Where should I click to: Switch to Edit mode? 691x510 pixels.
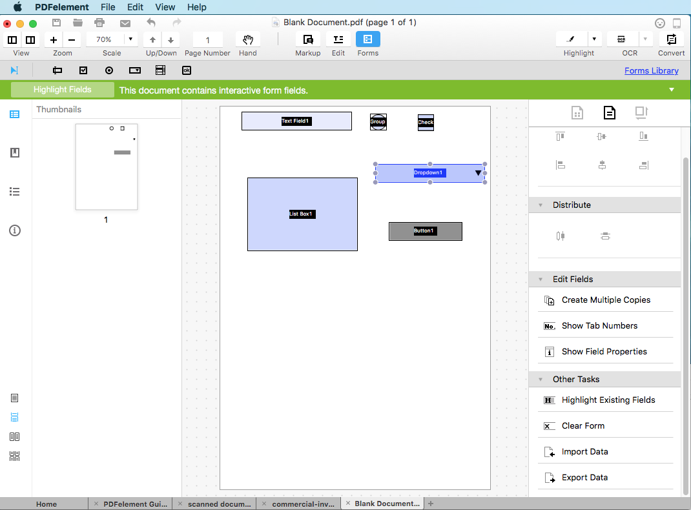(338, 40)
